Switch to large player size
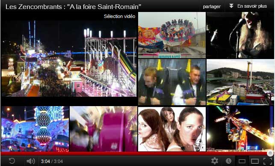This screenshot has height=166, width=275. (255, 161)
